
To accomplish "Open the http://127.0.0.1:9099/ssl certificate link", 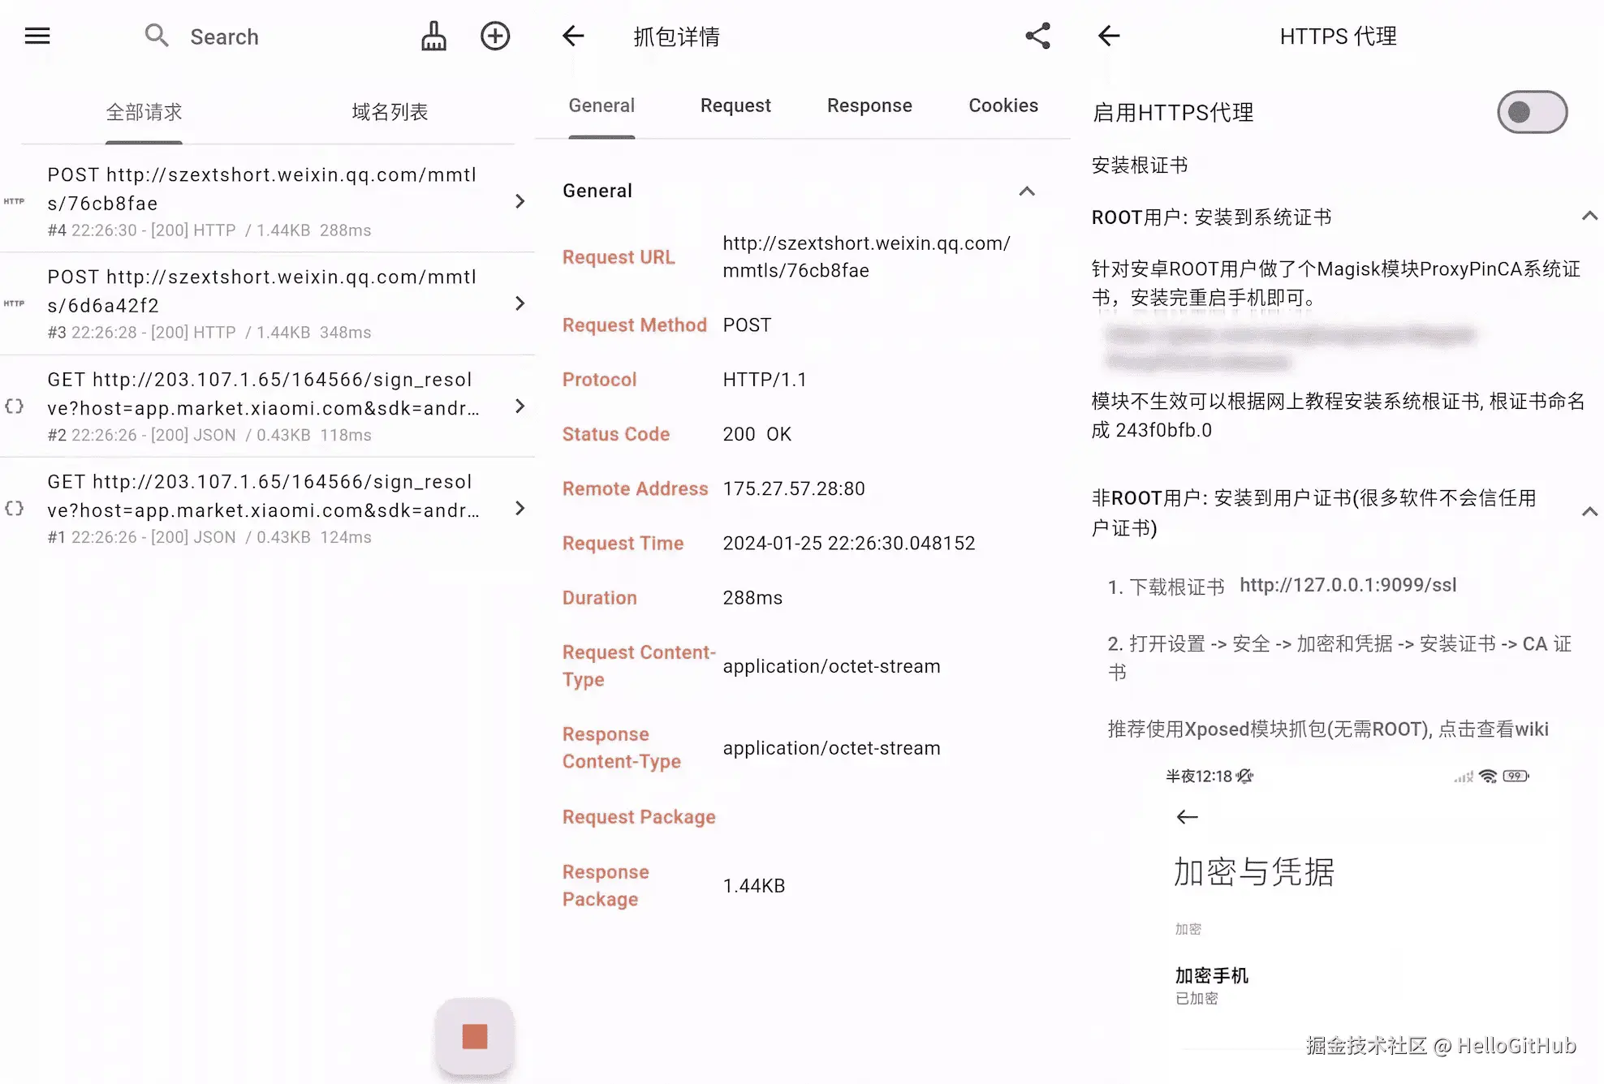I will coord(1347,585).
